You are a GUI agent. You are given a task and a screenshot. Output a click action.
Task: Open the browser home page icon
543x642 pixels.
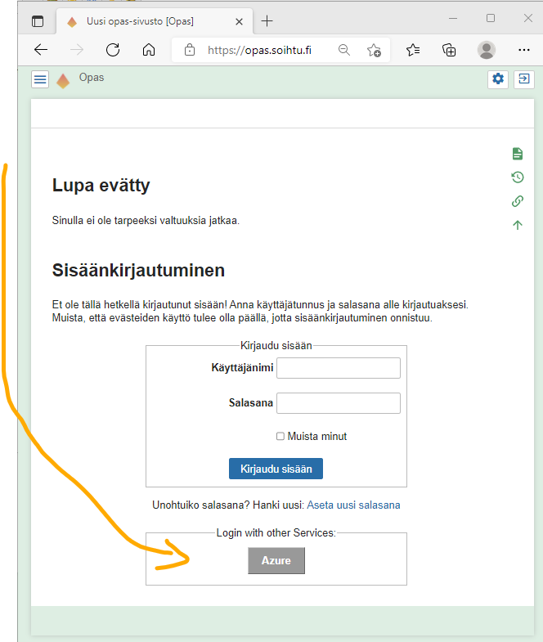(149, 50)
